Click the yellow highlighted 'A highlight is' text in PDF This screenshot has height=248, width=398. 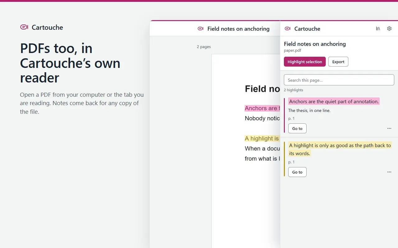262,139
